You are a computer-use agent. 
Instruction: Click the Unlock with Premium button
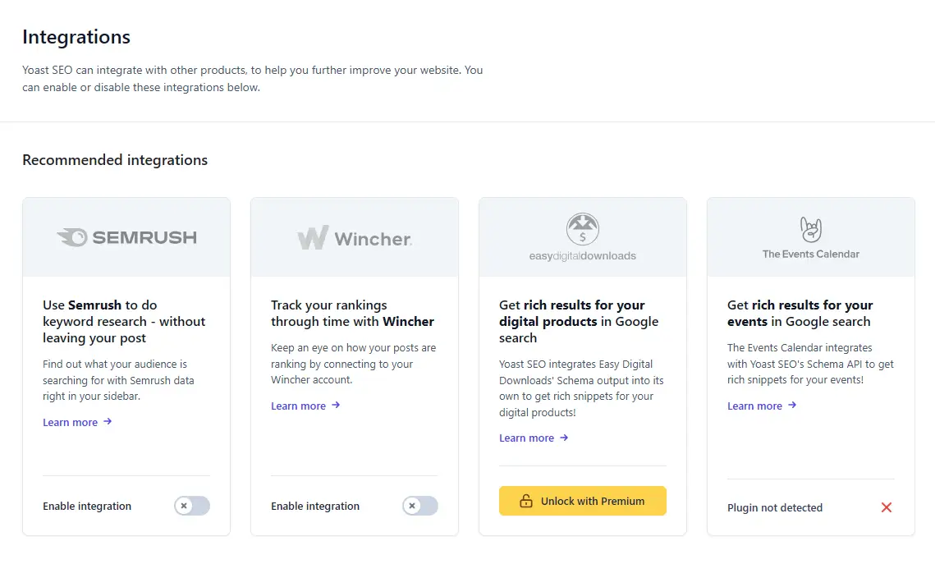582,500
